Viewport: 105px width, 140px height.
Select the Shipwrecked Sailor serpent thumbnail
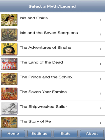coord(9,108)
